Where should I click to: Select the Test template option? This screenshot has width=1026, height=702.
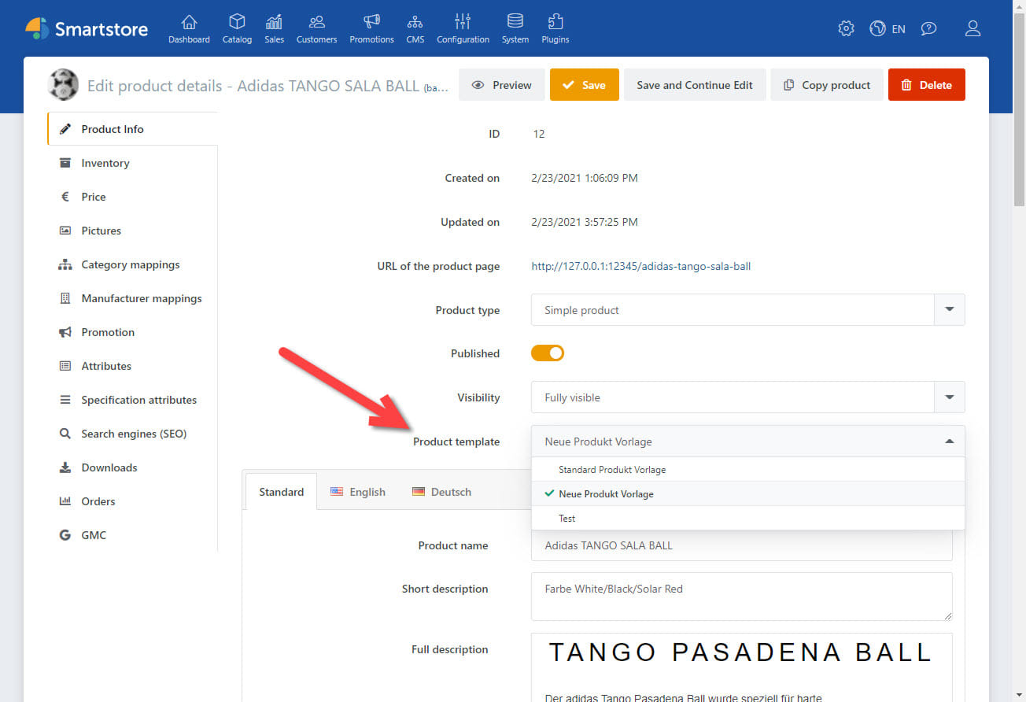[567, 519]
